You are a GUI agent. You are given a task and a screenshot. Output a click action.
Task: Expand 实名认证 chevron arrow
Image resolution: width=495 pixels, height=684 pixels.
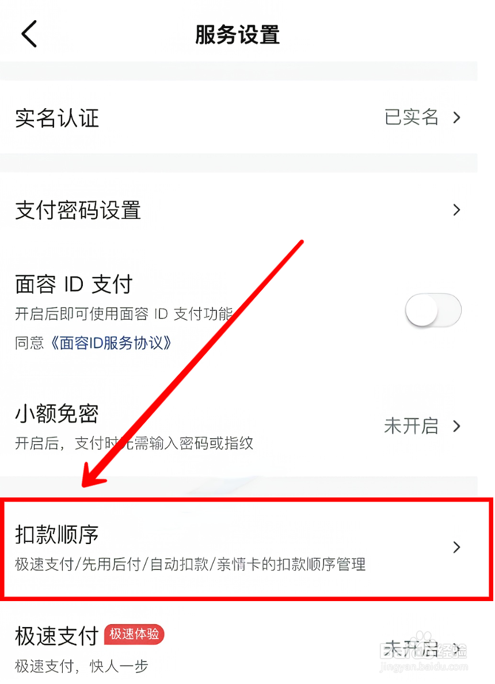456,117
